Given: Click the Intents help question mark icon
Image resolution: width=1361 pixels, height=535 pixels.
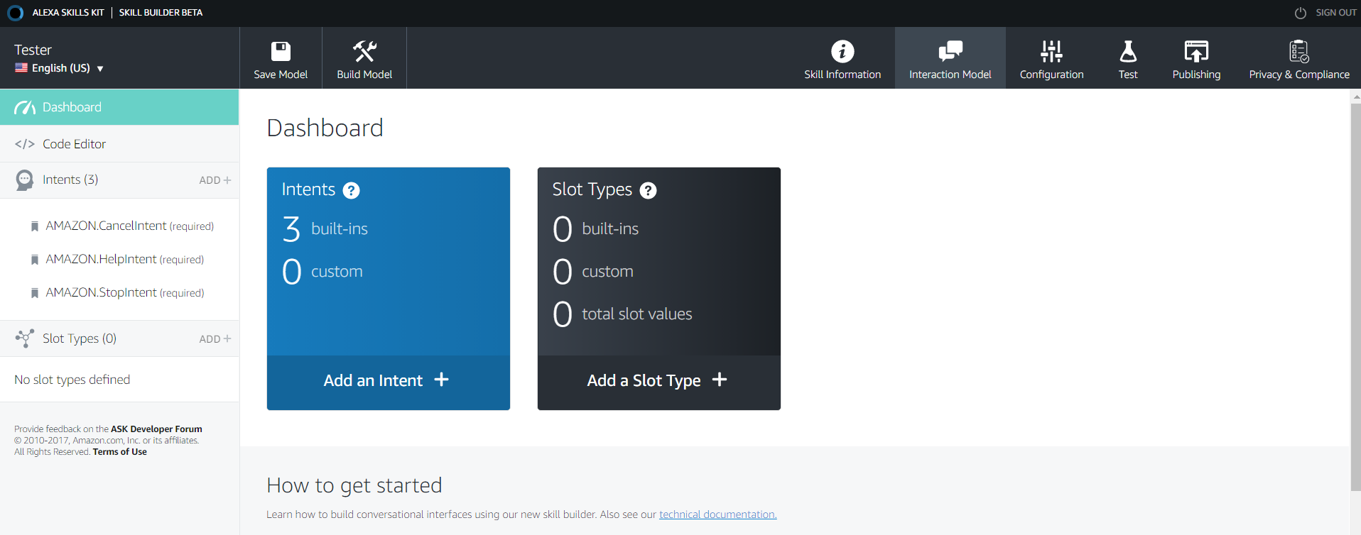Looking at the screenshot, I should point(351,190).
